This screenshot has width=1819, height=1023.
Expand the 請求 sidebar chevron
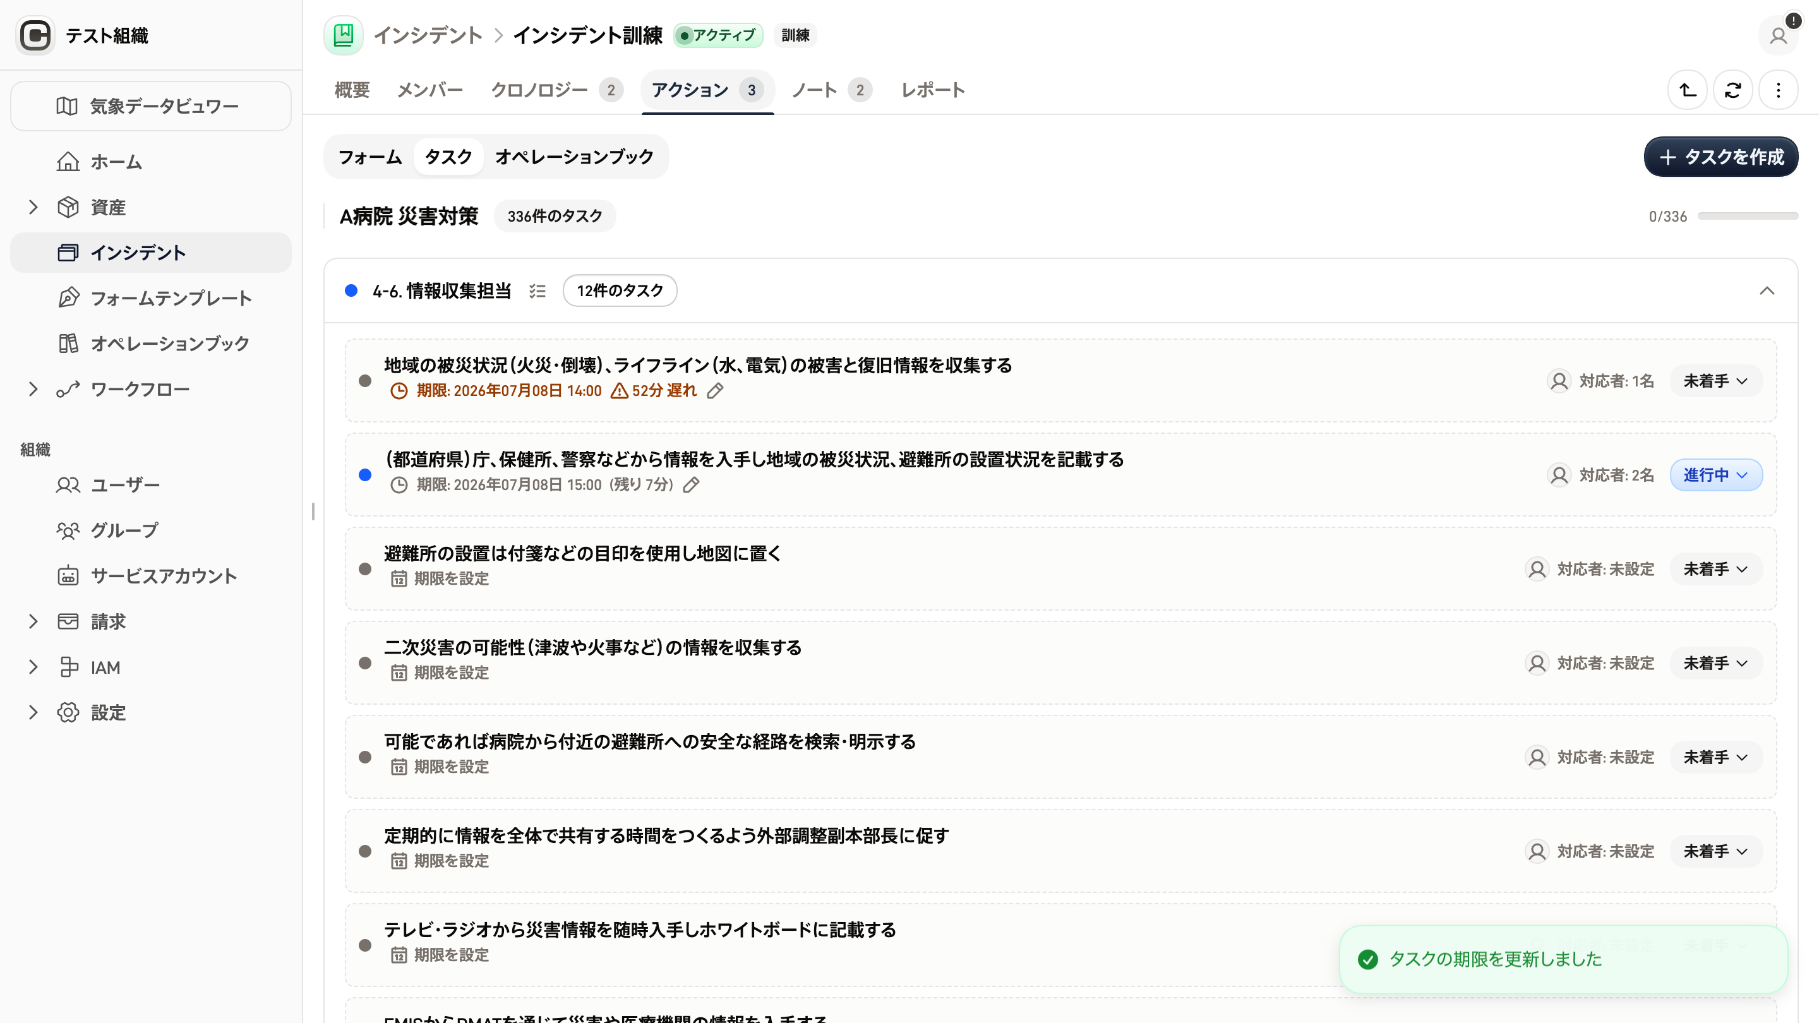(33, 621)
